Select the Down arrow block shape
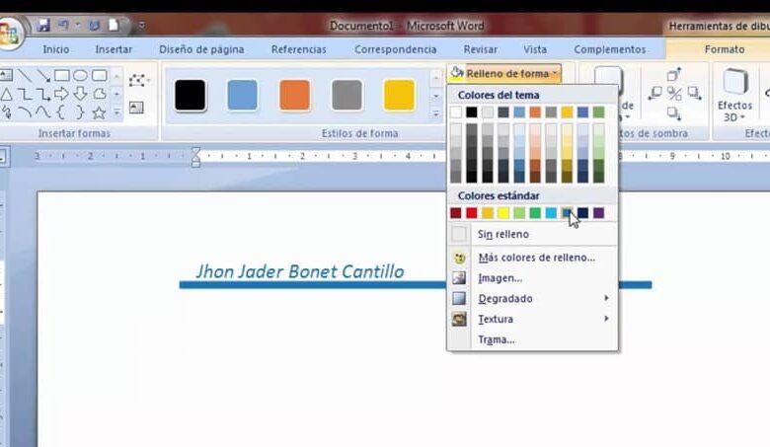The image size is (770, 447). point(81,94)
